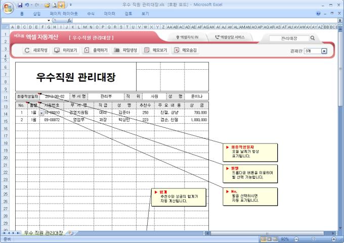The width and height of the screenshot is (344, 243).
Task: Select row header 14
Action: pos(6,114)
